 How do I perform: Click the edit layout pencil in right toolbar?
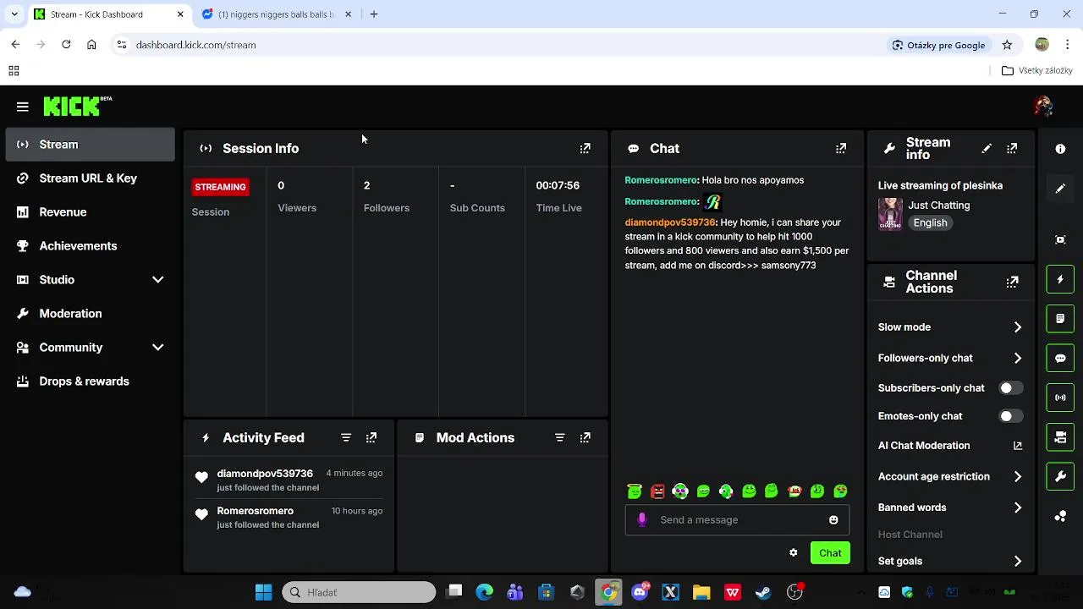coord(1060,189)
